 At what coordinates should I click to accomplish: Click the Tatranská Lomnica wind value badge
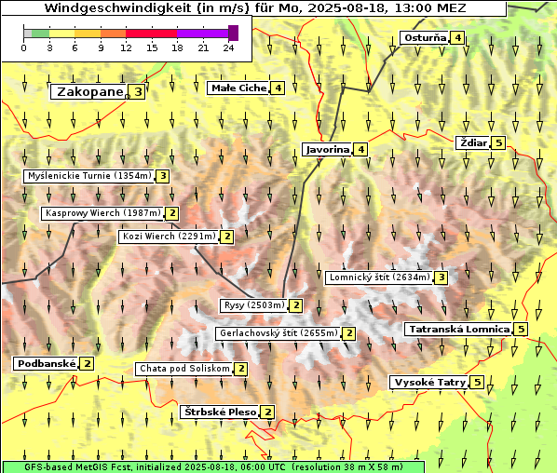tap(521, 330)
